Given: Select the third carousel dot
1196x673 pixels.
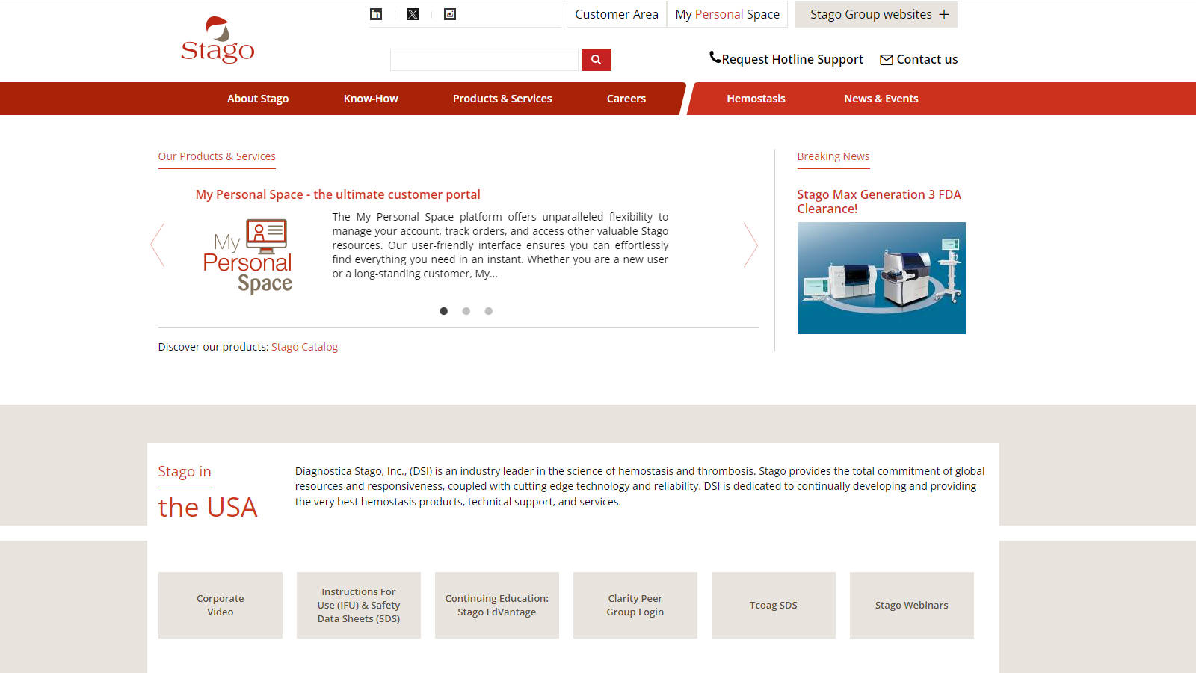Looking at the screenshot, I should tap(489, 311).
